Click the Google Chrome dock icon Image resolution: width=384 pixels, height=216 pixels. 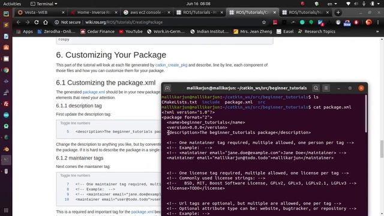[x=6, y=70]
